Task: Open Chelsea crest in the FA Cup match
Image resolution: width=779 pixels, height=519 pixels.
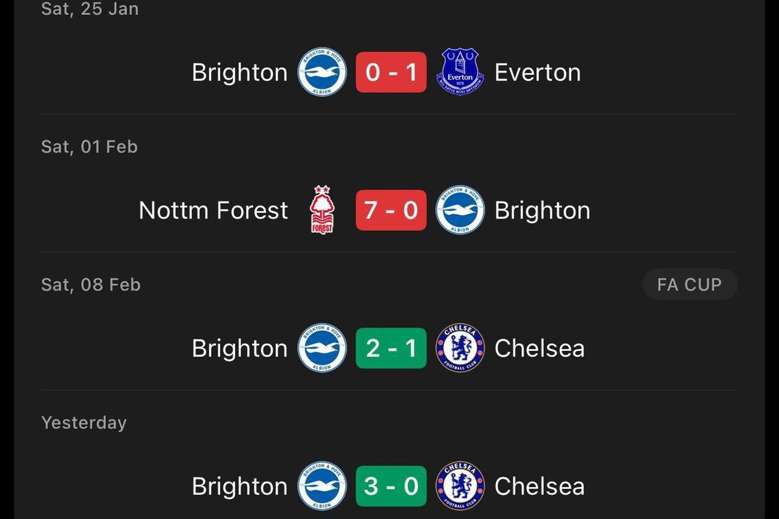Action: tap(460, 348)
